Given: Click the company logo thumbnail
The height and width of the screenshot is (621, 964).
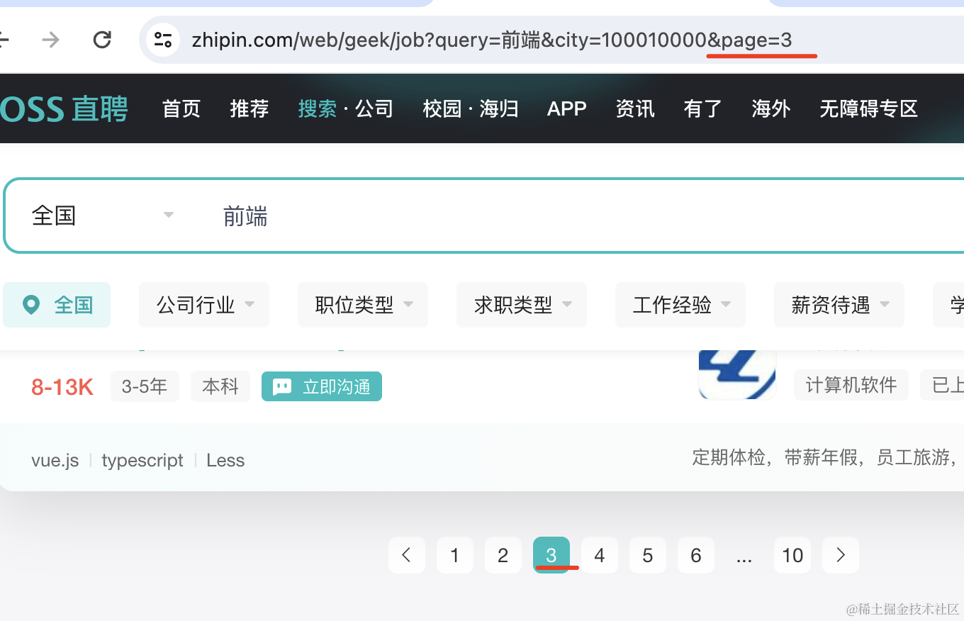Looking at the screenshot, I should (736, 374).
